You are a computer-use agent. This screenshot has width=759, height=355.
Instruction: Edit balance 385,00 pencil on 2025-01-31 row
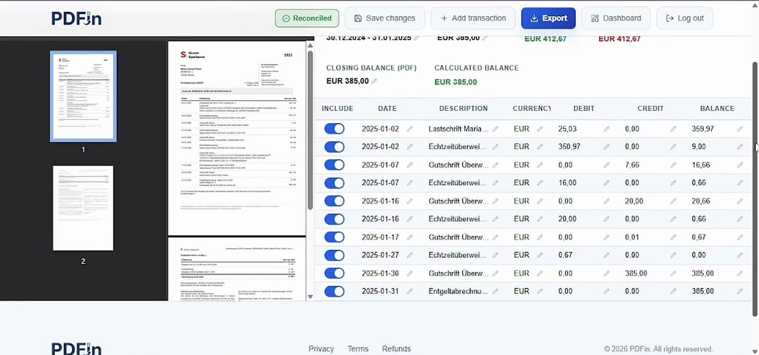tap(740, 291)
